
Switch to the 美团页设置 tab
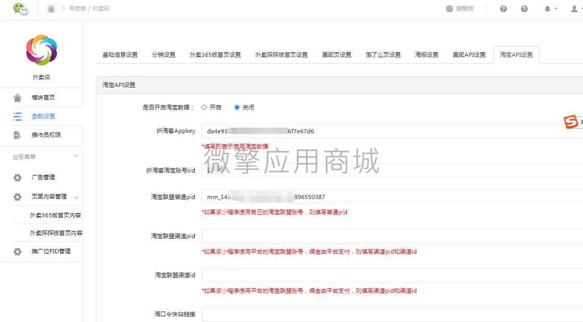coord(337,55)
